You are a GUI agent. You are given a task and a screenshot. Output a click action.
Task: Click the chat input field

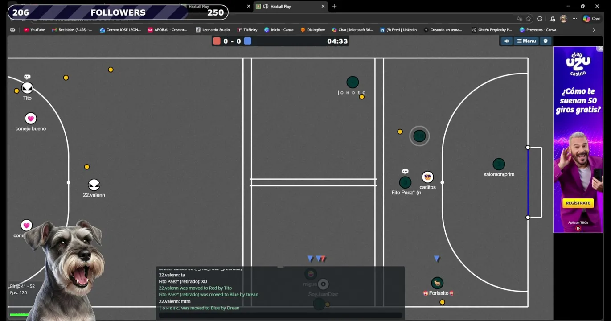click(280, 315)
